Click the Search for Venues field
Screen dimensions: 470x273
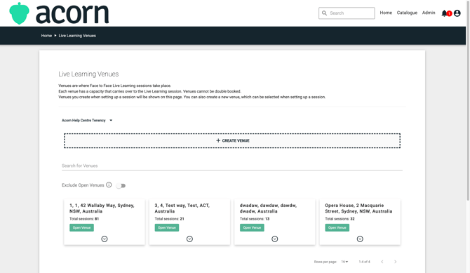[232, 166]
